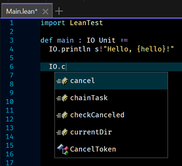
Task: Click line number 10 in gutter
Action: pyautogui.click(x=9, y=102)
